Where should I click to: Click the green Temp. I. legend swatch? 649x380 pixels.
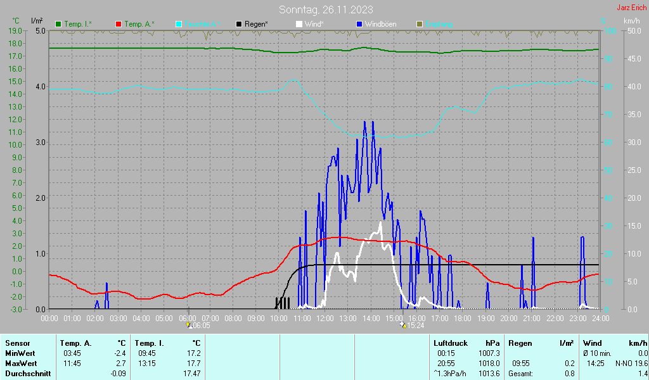point(58,25)
